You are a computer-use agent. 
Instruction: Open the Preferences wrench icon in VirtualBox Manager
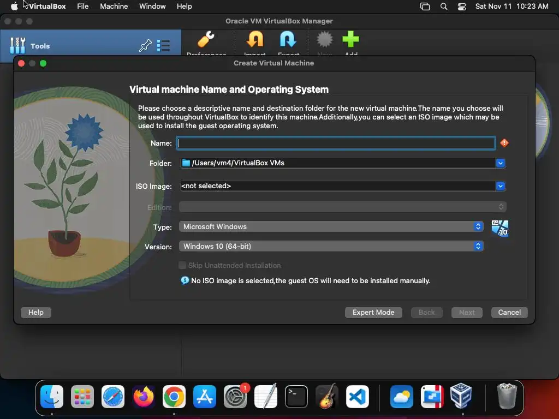(206, 39)
